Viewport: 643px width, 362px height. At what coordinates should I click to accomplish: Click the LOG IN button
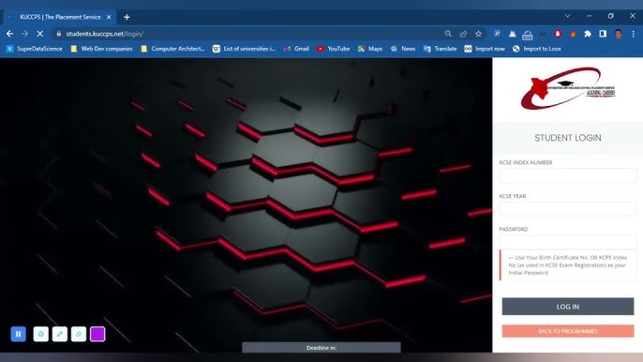[568, 307]
